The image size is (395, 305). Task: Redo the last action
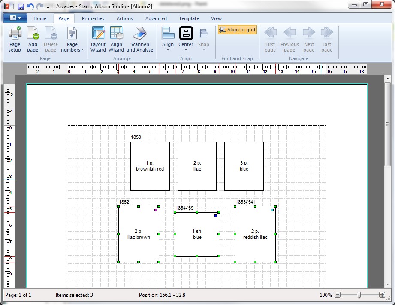click(x=40, y=6)
